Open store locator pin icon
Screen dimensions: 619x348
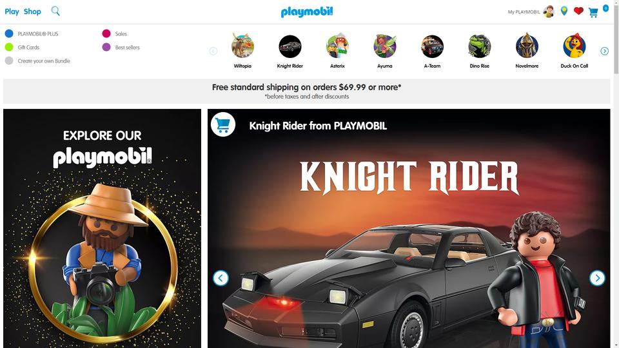click(564, 11)
